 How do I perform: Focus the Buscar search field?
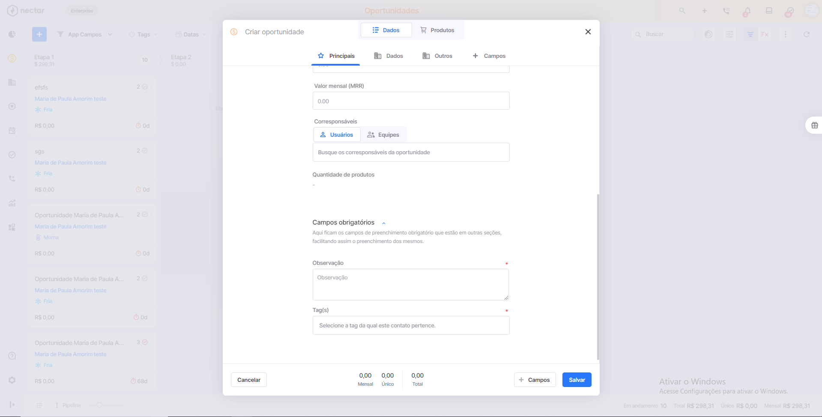coord(663,34)
